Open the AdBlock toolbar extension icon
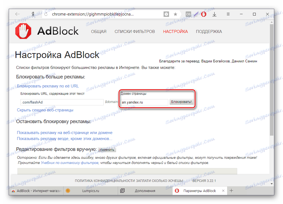Image resolution: width=283 pixels, height=204 pixels. 204,14
